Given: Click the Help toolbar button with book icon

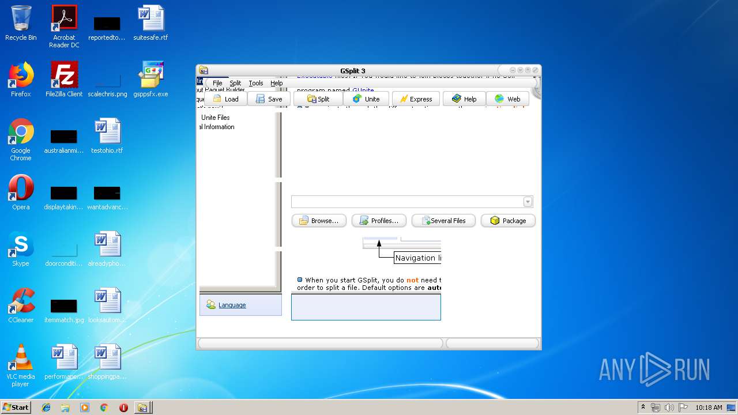Looking at the screenshot, I should click(464, 99).
